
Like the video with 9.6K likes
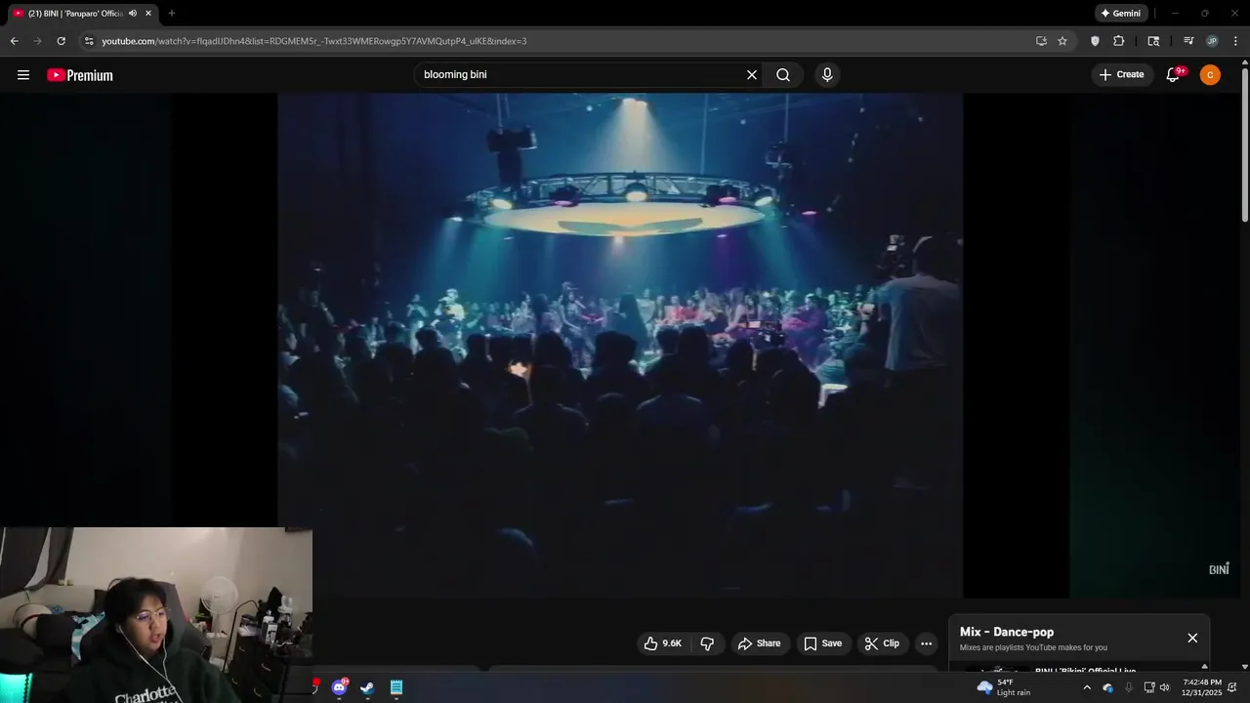pos(663,643)
